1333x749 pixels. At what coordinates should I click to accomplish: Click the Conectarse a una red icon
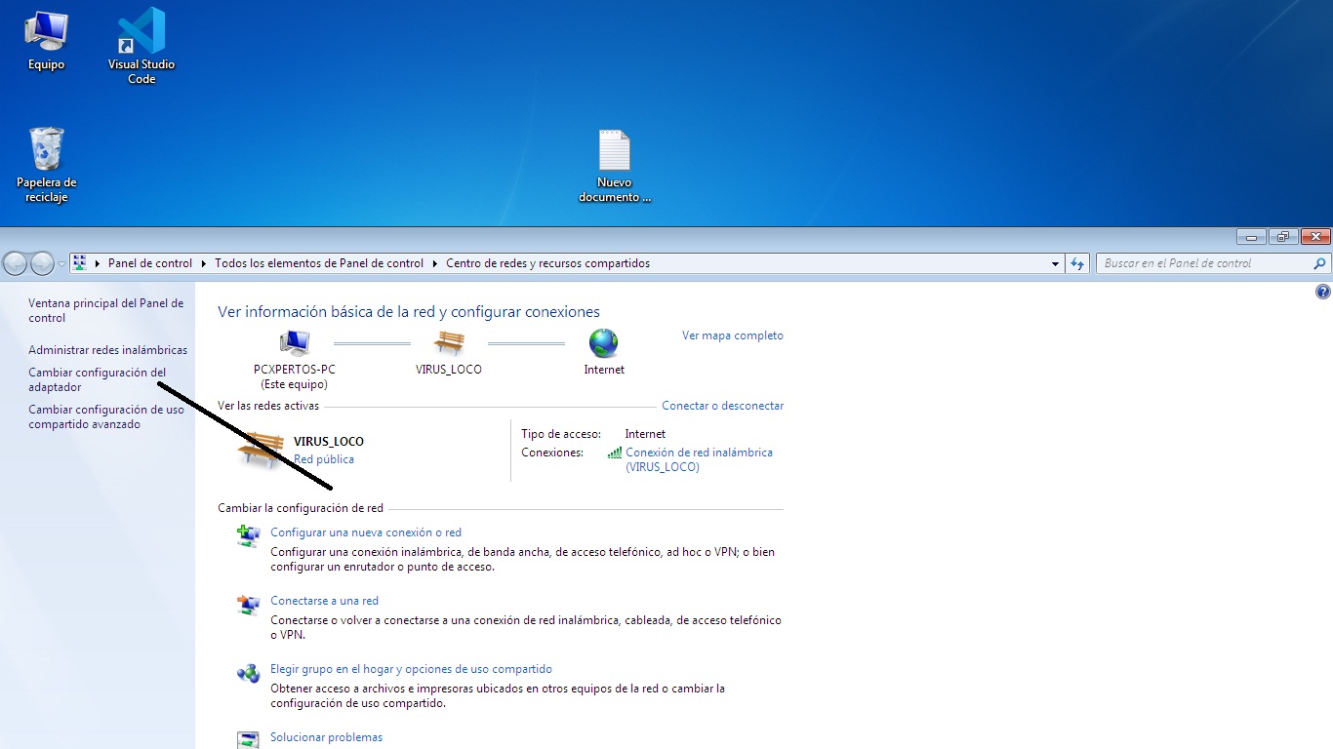247,603
